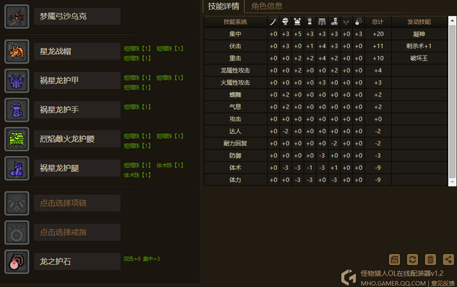Click the single 短缩珠 gem on 祸星龙护手
The image size is (457, 287).
coord(137,107)
